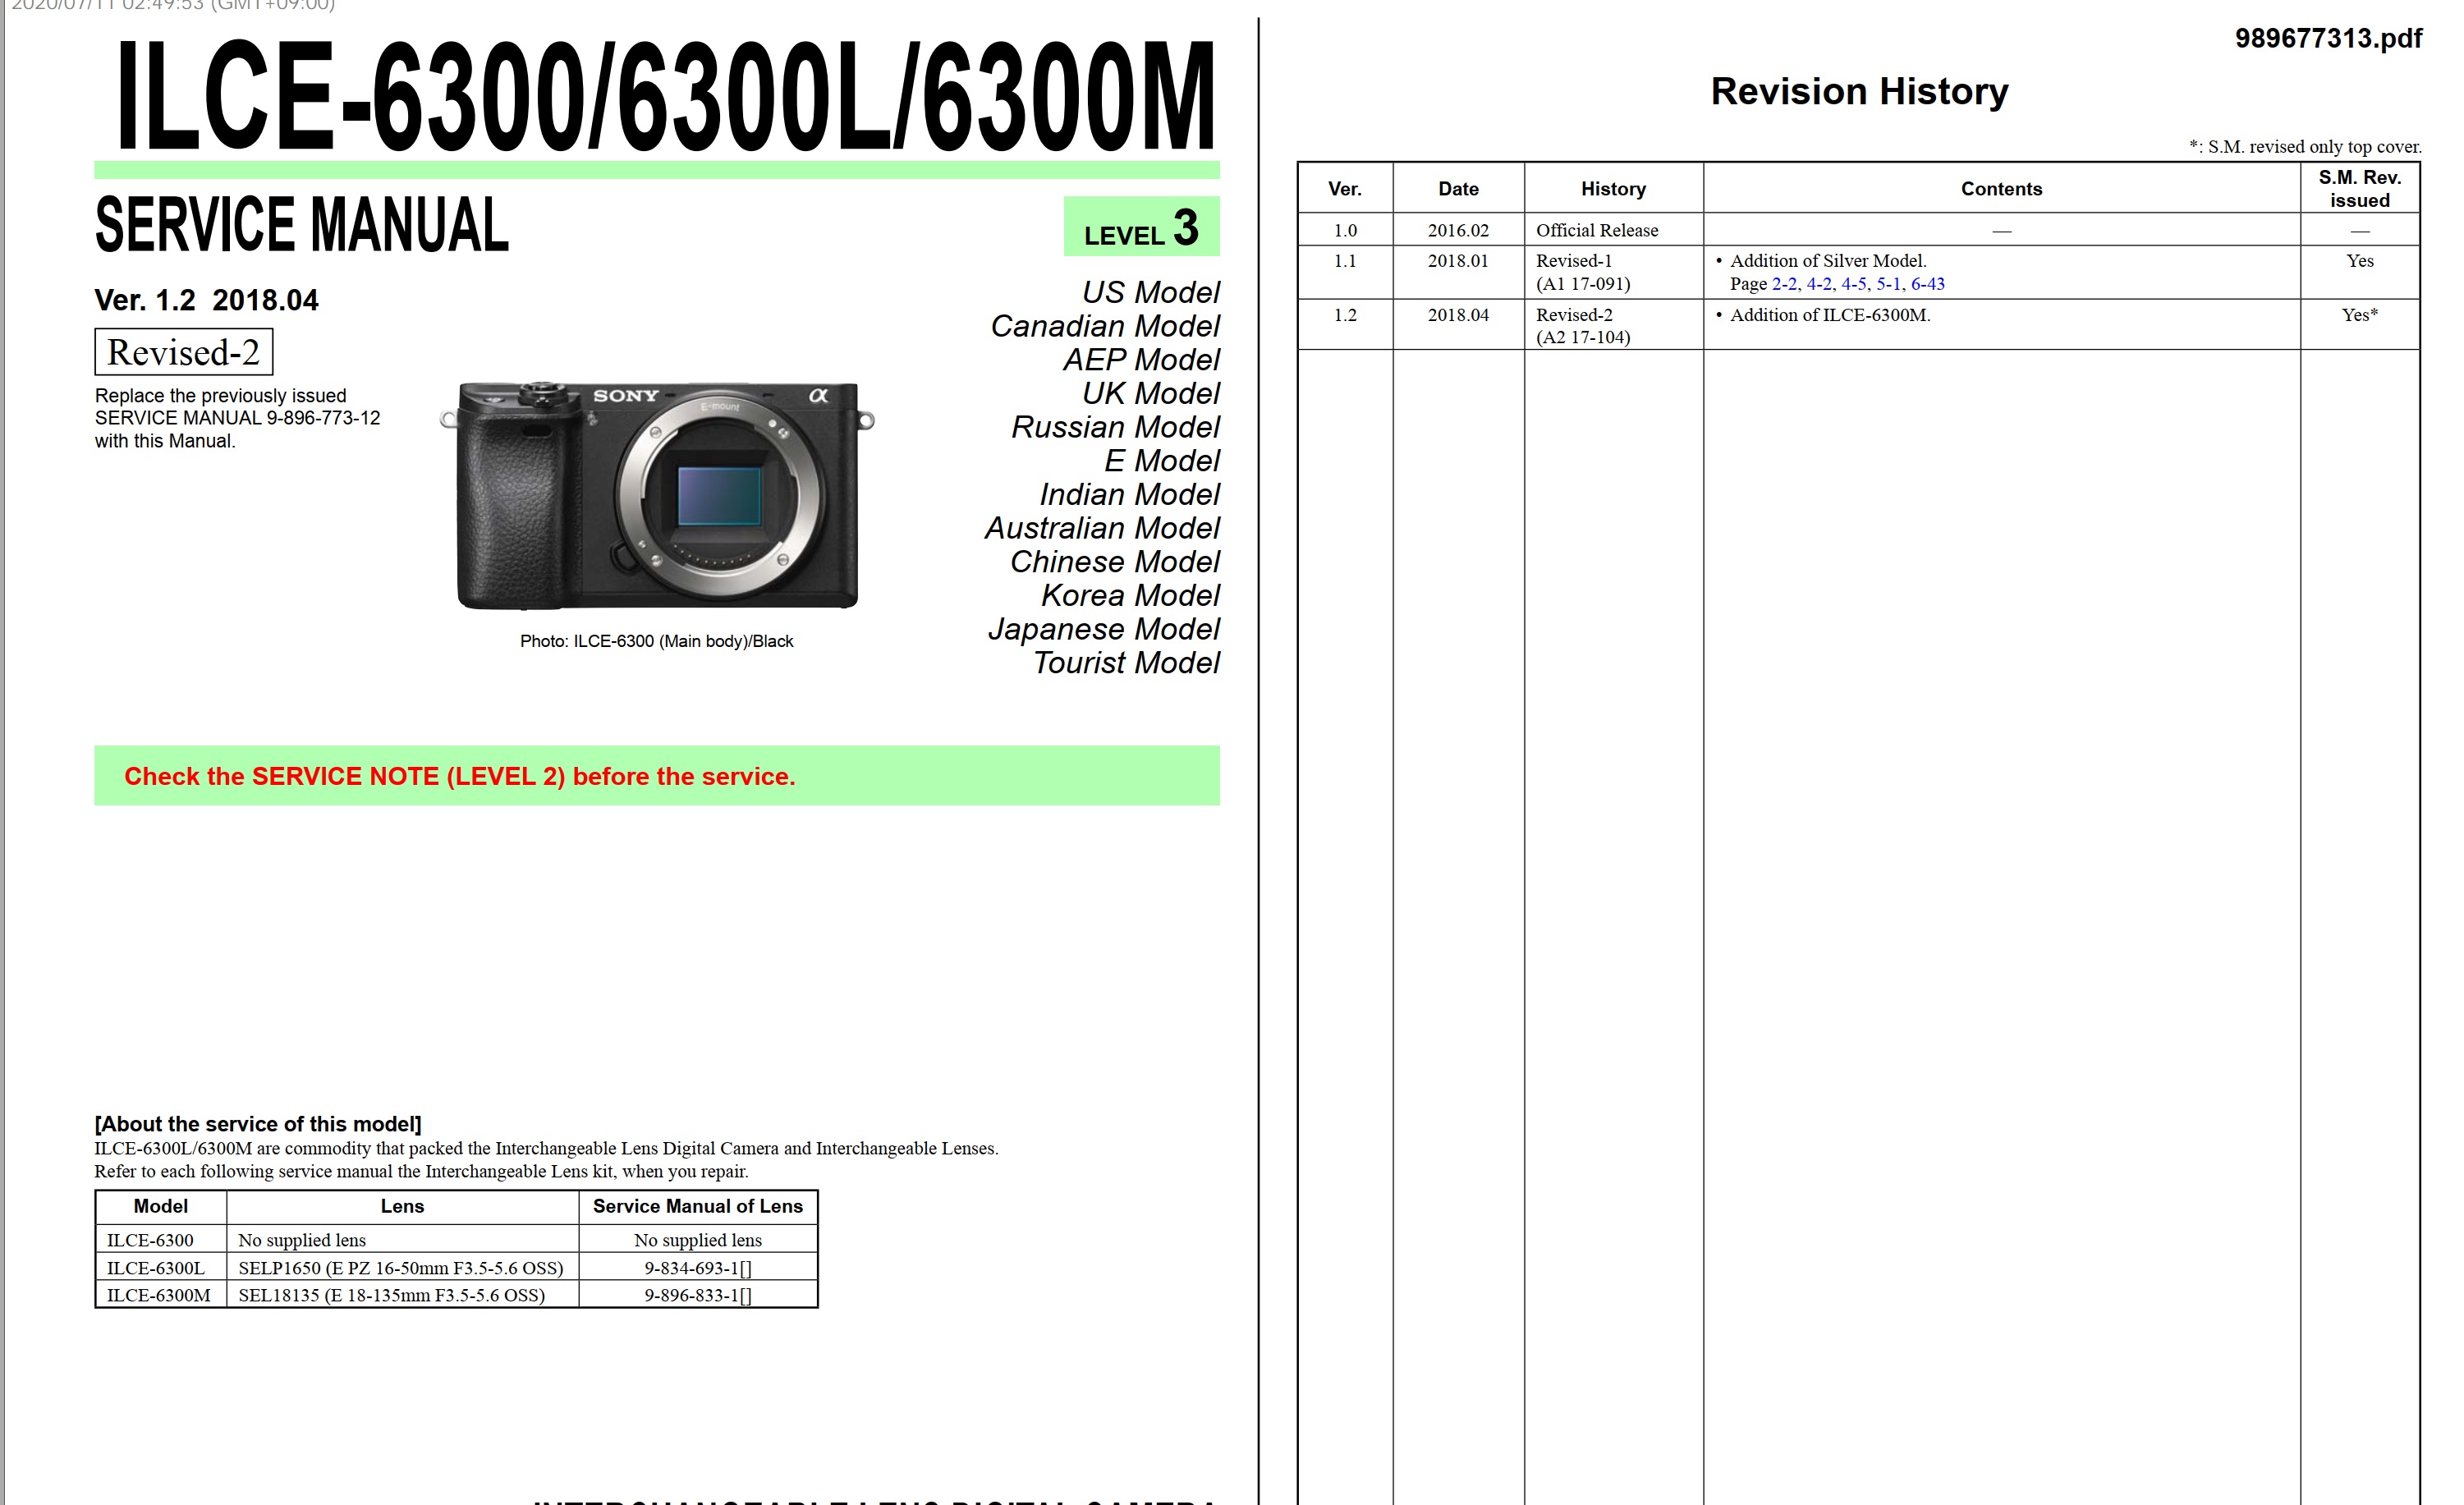Select the Contents column header
2464x1505 pixels.
point(2000,189)
